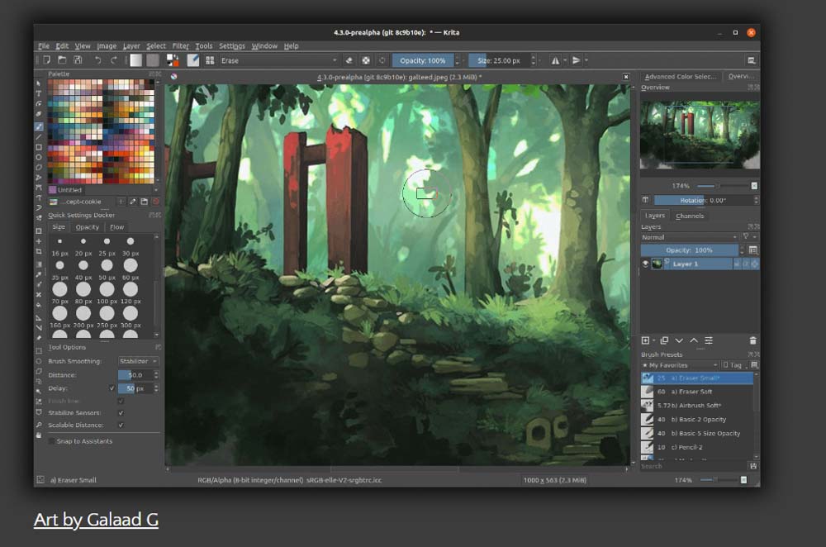Redo with the toolbar redo arrow
The height and width of the screenshot is (547, 826).
click(114, 60)
